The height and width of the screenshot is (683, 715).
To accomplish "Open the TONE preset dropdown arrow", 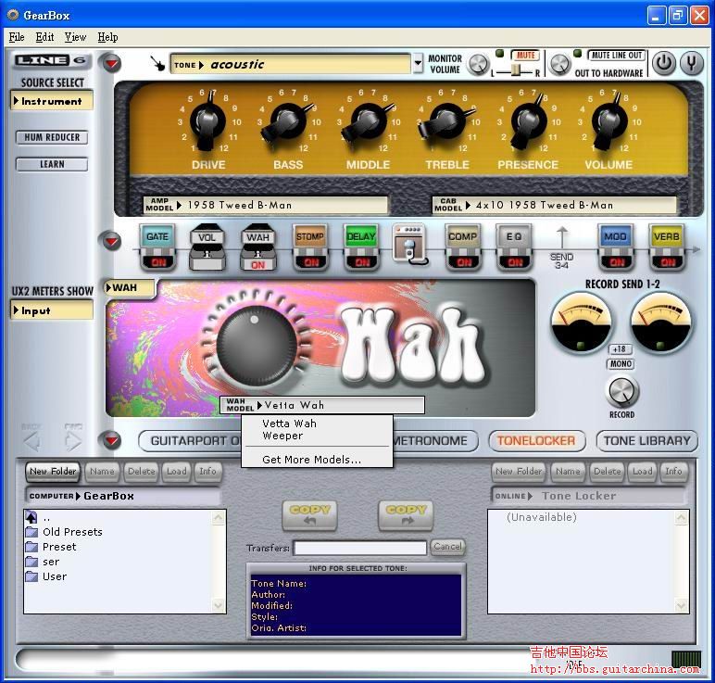I will (x=418, y=63).
